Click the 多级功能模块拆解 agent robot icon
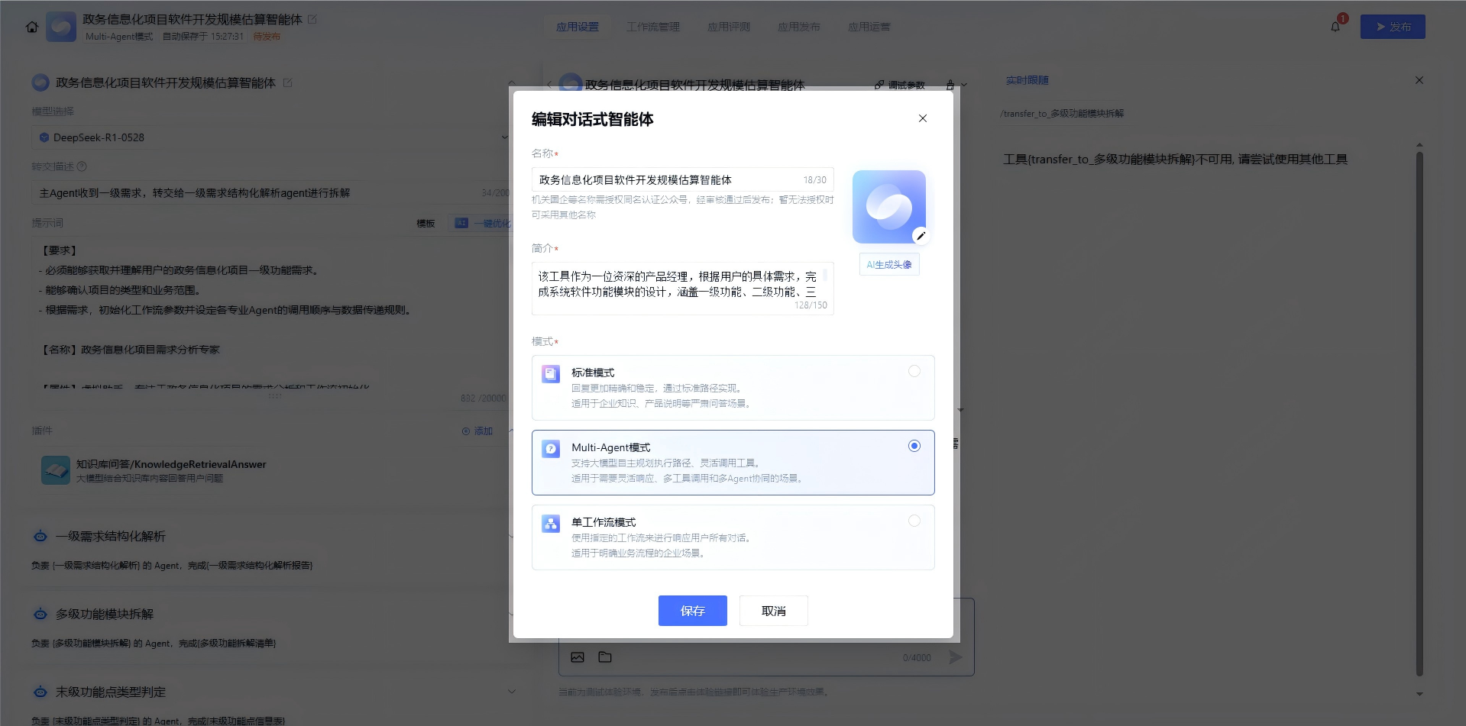 point(40,614)
